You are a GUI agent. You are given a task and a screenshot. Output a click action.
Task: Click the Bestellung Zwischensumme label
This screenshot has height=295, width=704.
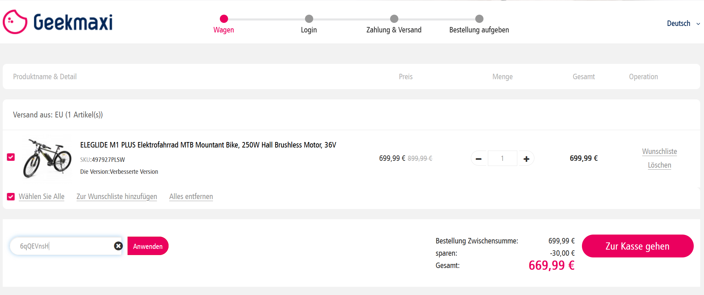click(x=477, y=241)
